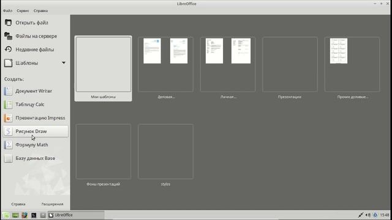Click the Base database icon
The width and height of the screenshot is (392, 220).
(8, 158)
